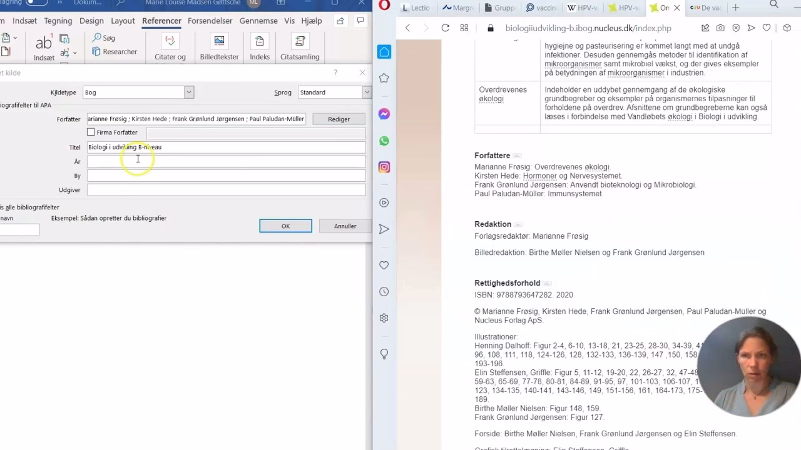This screenshot has height=450, width=801.
Task: Save the page to a Speed Dial heart icon
Action: pyautogui.click(x=766, y=27)
